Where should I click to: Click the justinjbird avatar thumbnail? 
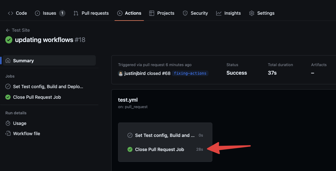point(121,73)
